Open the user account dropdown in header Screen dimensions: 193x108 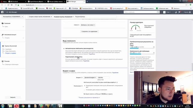tap(168, 12)
